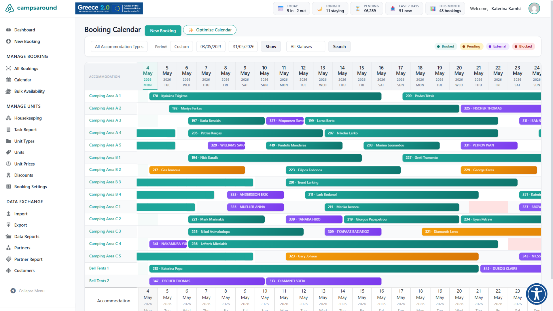This screenshot has height=311, width=553.
Task: Click the Greece 2.0 funding banner
Action: click(x=109, y=8)
